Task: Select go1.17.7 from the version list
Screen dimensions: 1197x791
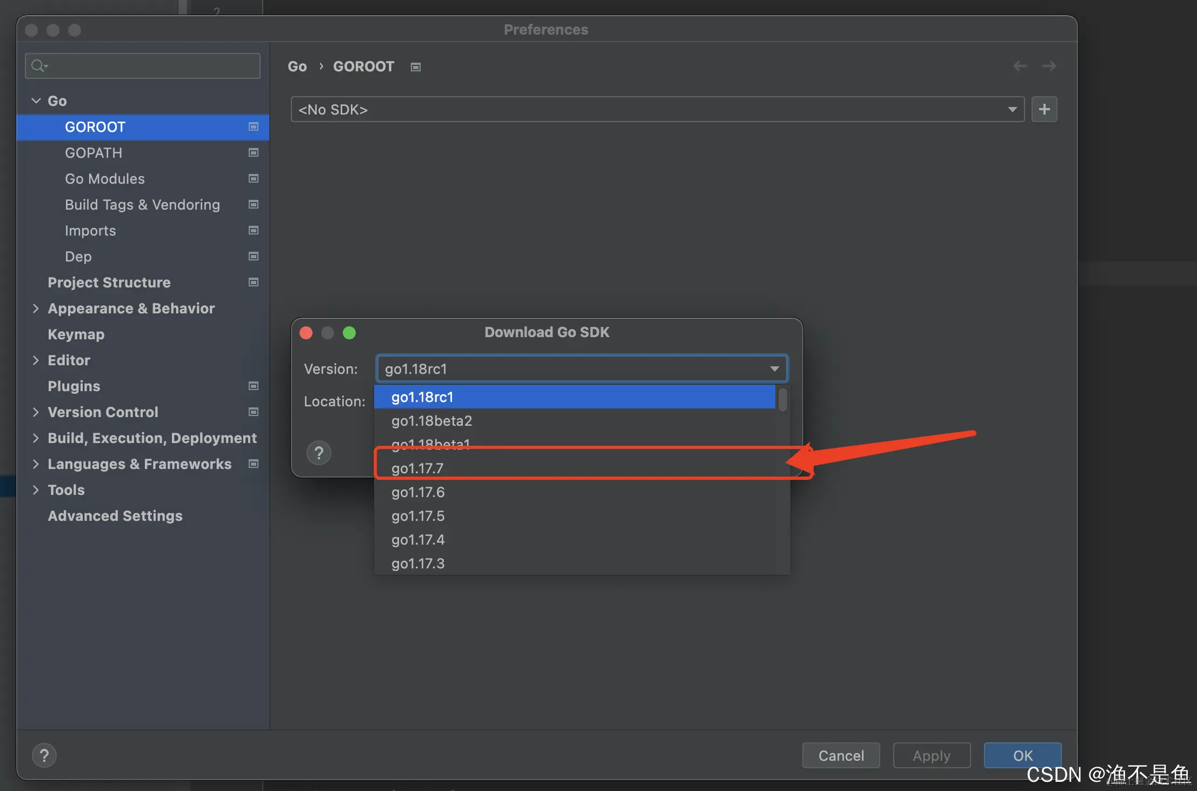Action: pos(417,468)
